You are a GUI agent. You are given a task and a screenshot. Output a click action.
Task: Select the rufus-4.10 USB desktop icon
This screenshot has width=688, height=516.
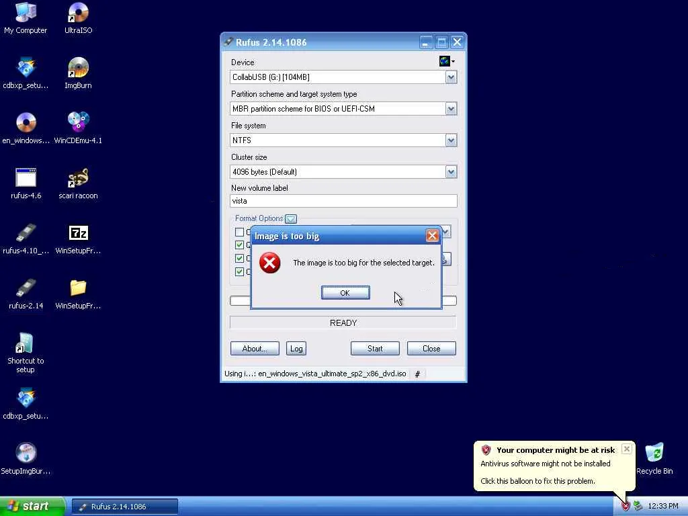pos(26,239)
